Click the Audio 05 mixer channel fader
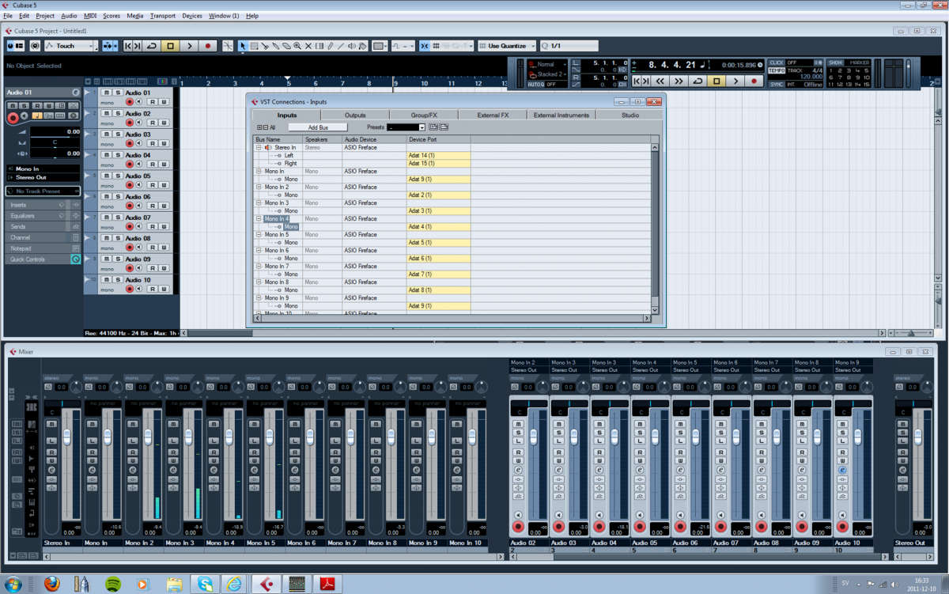949x594 pixels. (656, 436)
